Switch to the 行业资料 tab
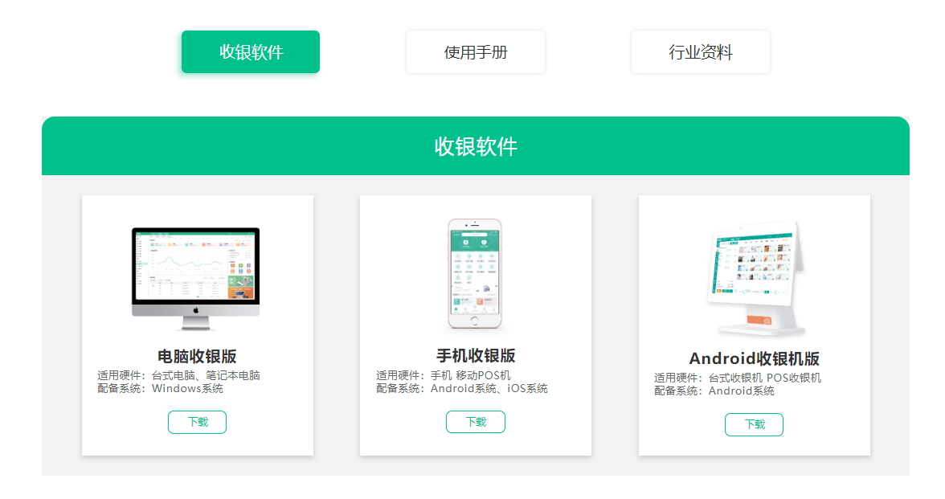 (x=700, y=51)
